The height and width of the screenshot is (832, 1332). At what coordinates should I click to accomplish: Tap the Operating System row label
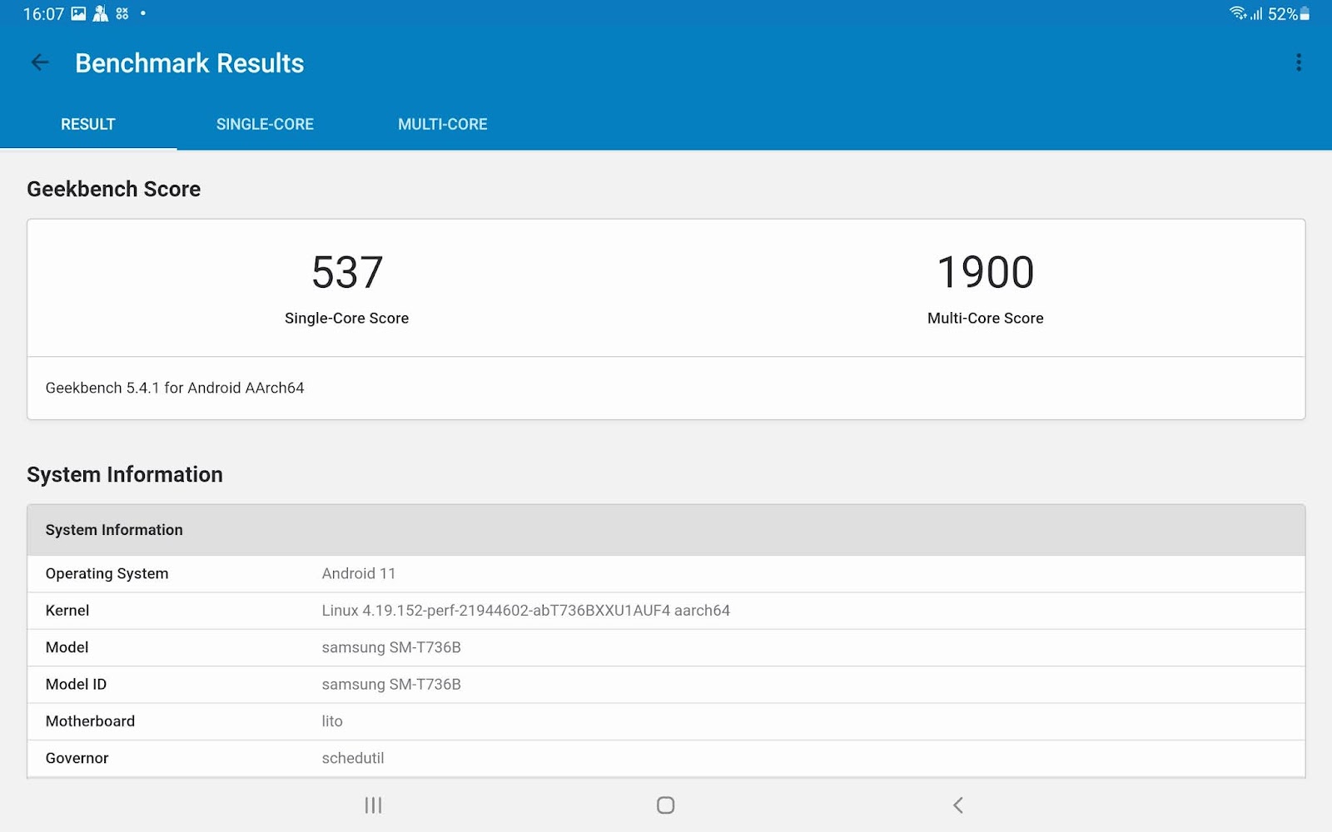(x=107, y=573)
